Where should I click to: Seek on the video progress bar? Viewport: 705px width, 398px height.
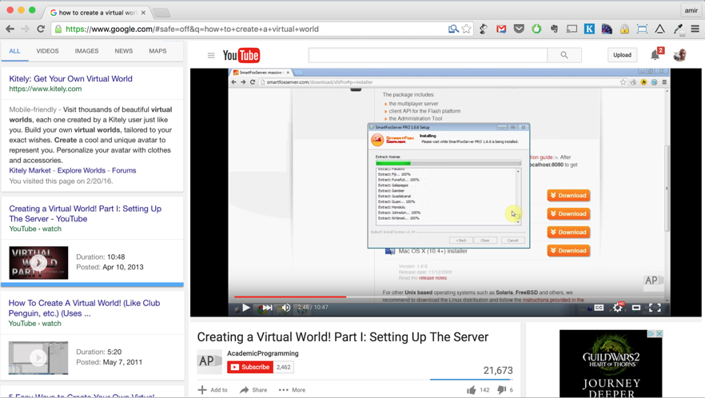point(450,297)
